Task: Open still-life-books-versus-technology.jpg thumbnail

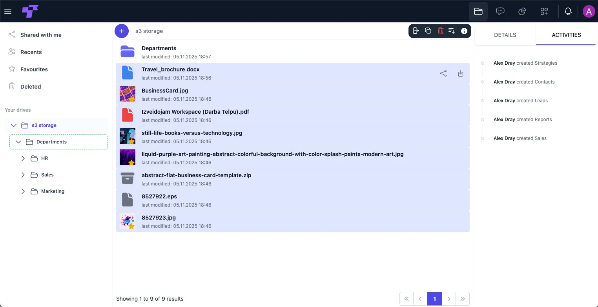Action: coord(128,137)
